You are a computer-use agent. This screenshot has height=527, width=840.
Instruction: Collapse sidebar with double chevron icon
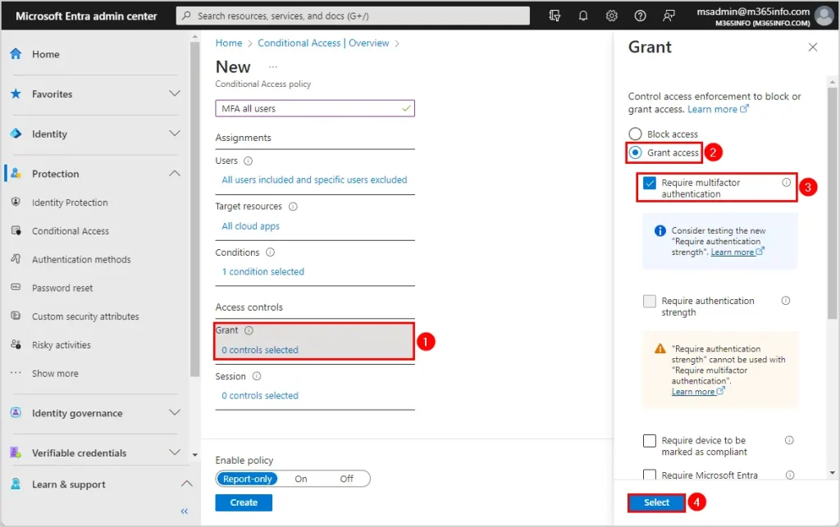(x=185, y=511)
